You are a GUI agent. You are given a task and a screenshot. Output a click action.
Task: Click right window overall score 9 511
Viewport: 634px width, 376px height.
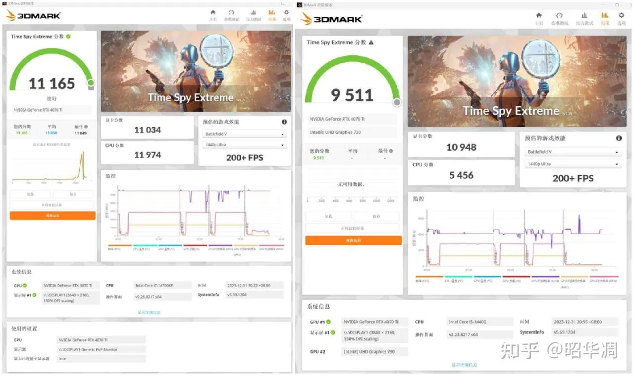[x=352, y=95]
